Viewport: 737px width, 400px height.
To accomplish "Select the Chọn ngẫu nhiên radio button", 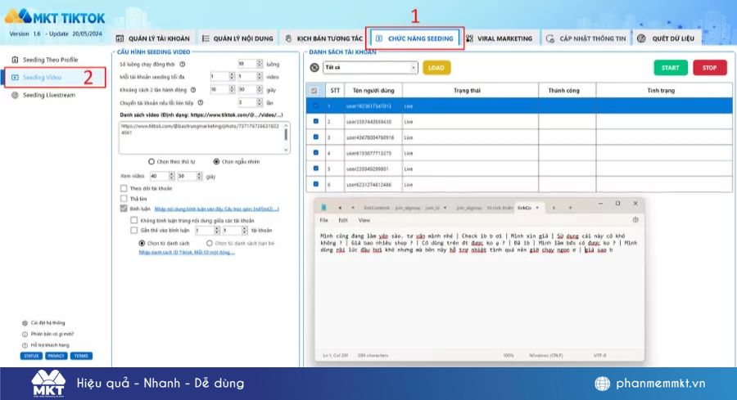I will (x=216, y=161).
